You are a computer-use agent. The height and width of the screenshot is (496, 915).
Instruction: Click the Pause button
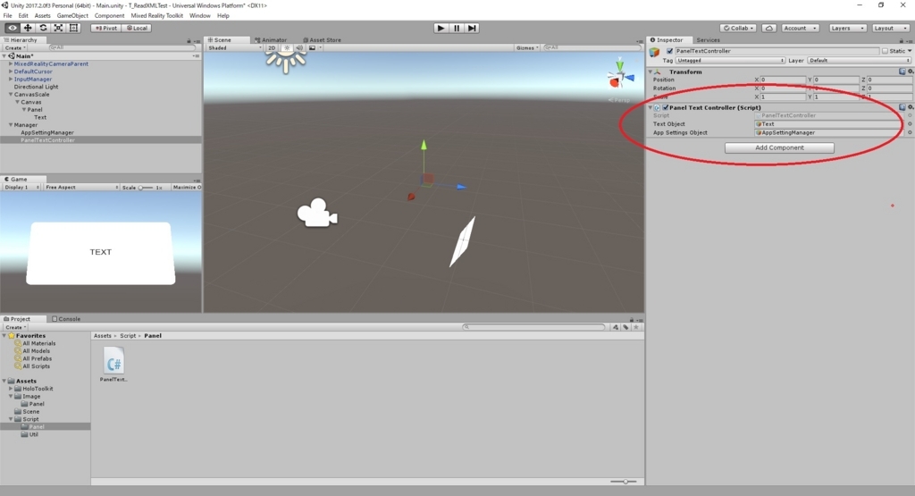tap(457, 28)
